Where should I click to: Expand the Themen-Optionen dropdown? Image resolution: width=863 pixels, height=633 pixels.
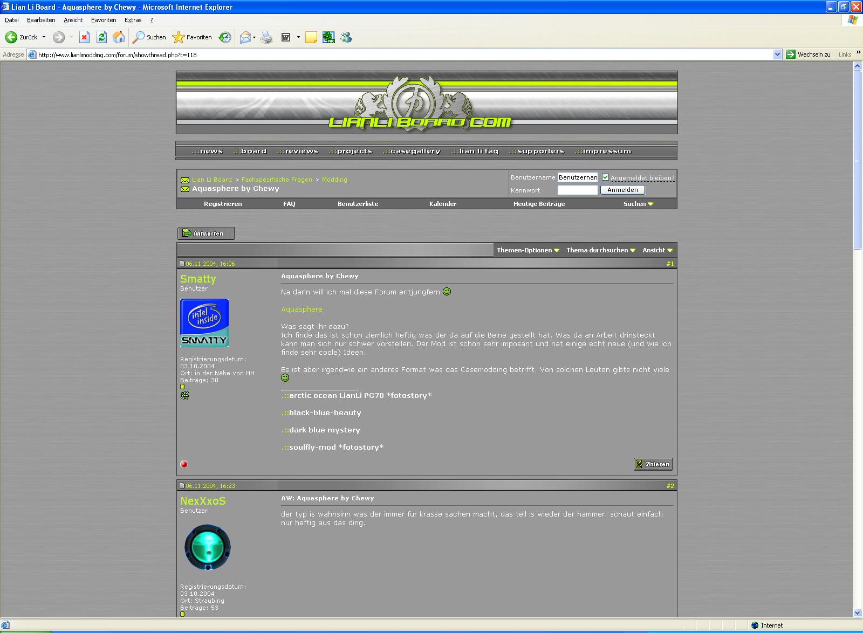tap(528, 250)
